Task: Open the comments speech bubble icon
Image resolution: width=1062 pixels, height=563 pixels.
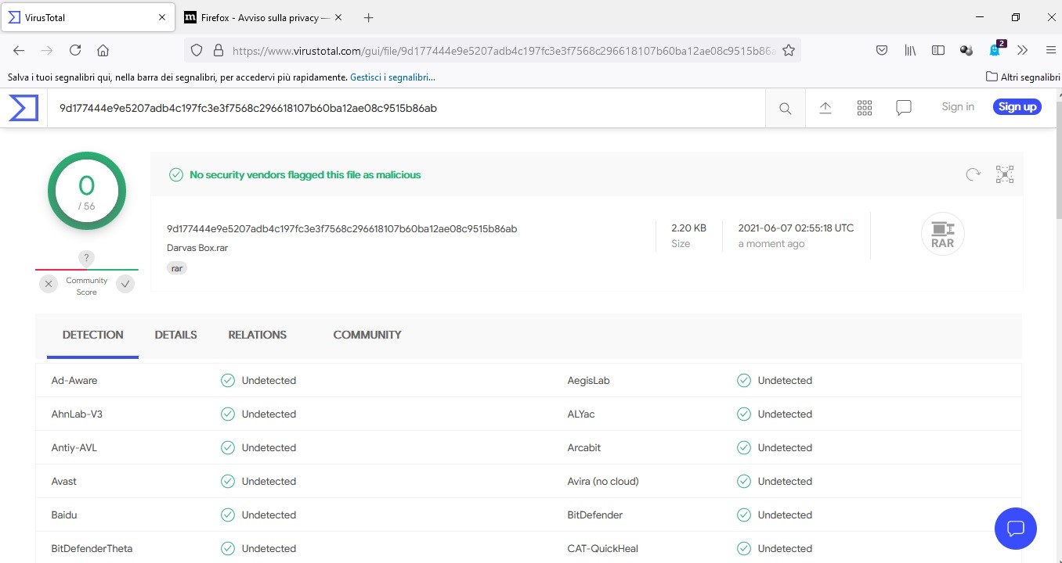Action: (904, 108)
